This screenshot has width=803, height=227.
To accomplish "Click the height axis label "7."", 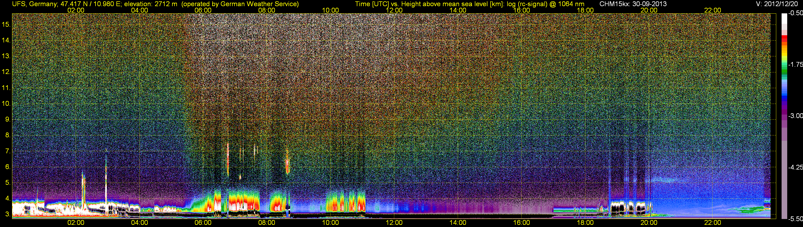I will 8,151.
